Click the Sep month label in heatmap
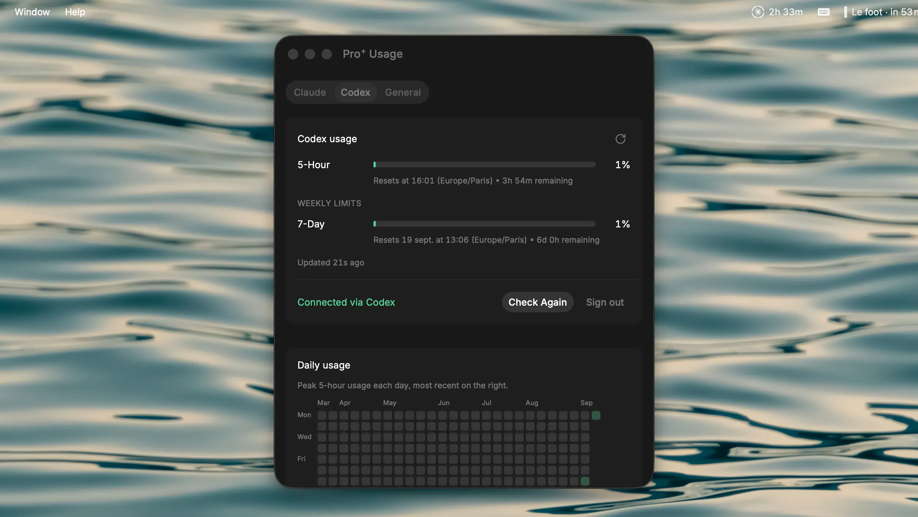The height and width of the screenshot is (517, 918). [586, 403]
